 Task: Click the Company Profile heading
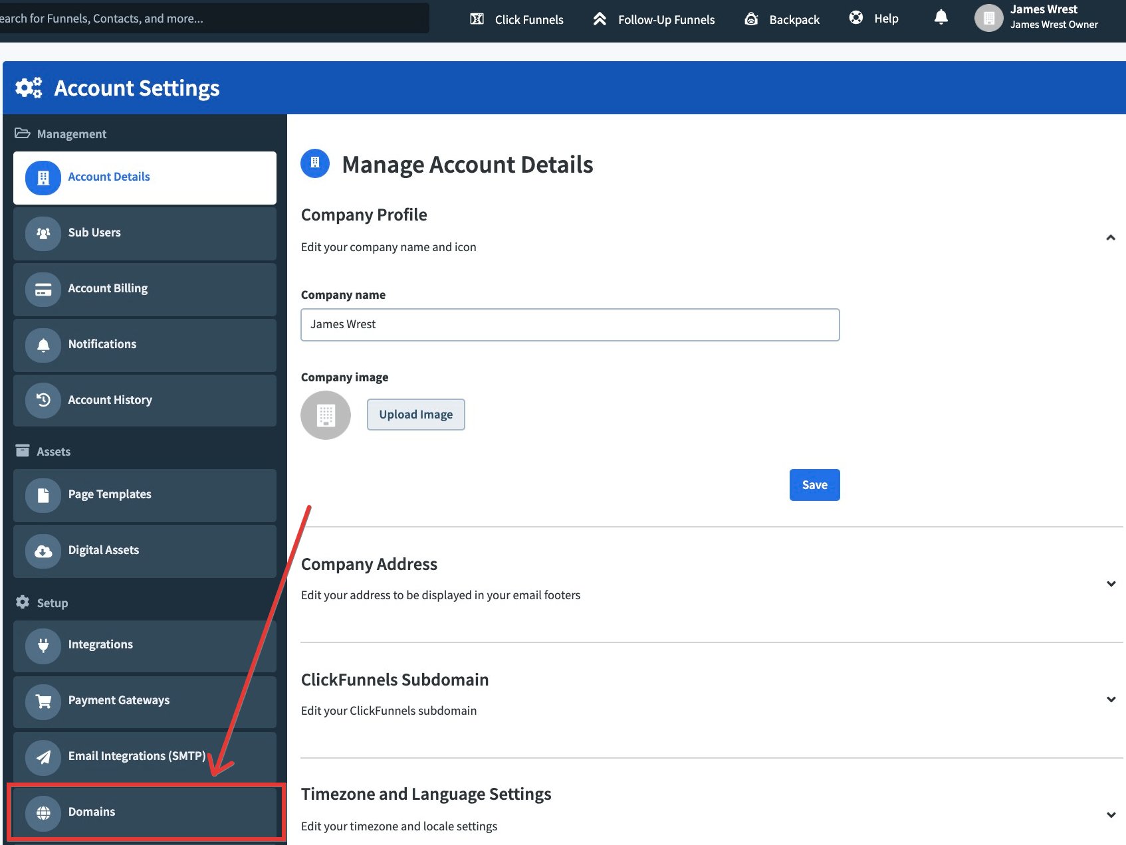364,215
